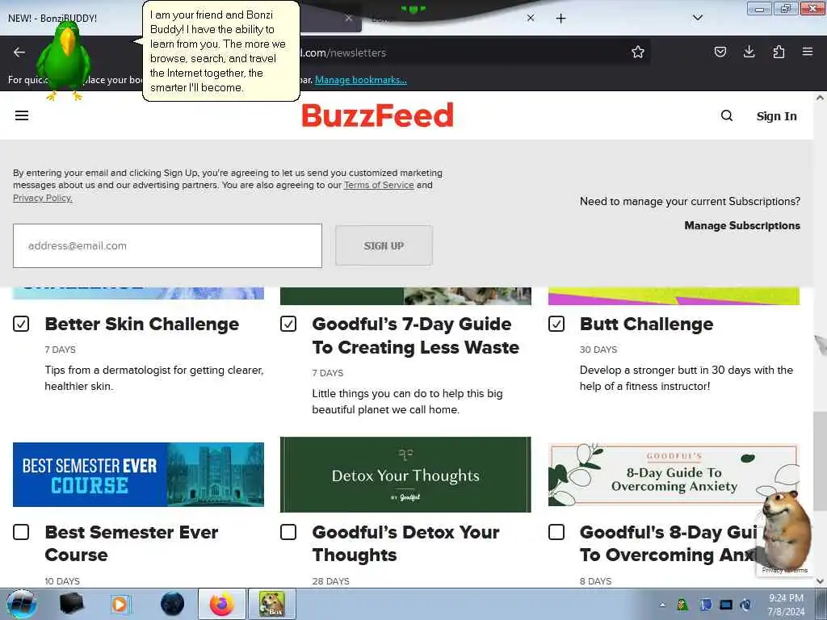
Task: Open the dark globe taskbar icon
Action: tap(172, 604)
